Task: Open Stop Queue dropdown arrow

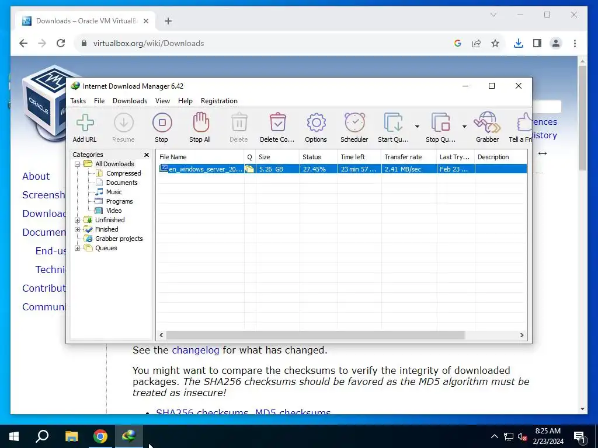Action: [x=464, y=127]
